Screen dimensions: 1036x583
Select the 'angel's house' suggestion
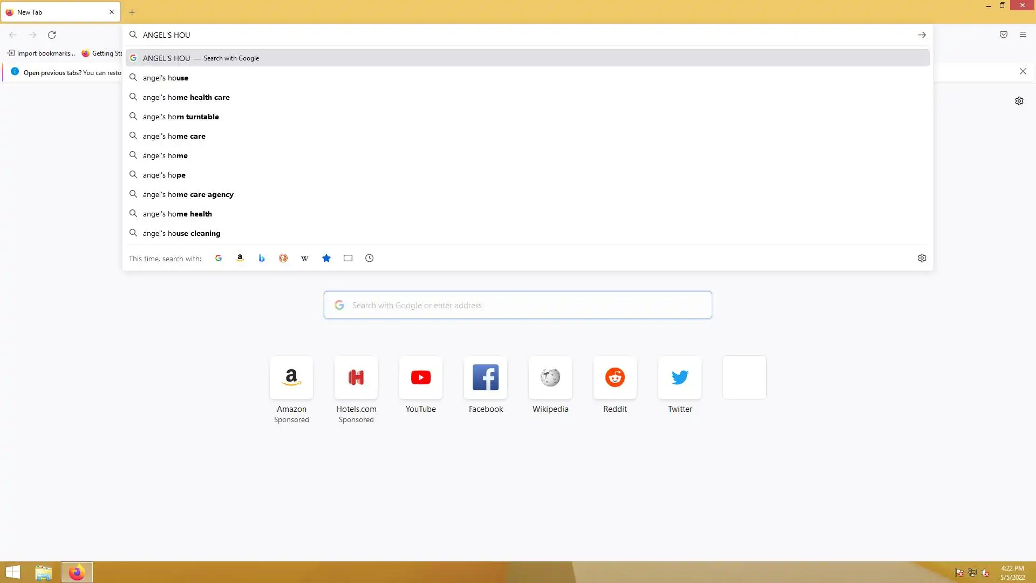(166, 78)
